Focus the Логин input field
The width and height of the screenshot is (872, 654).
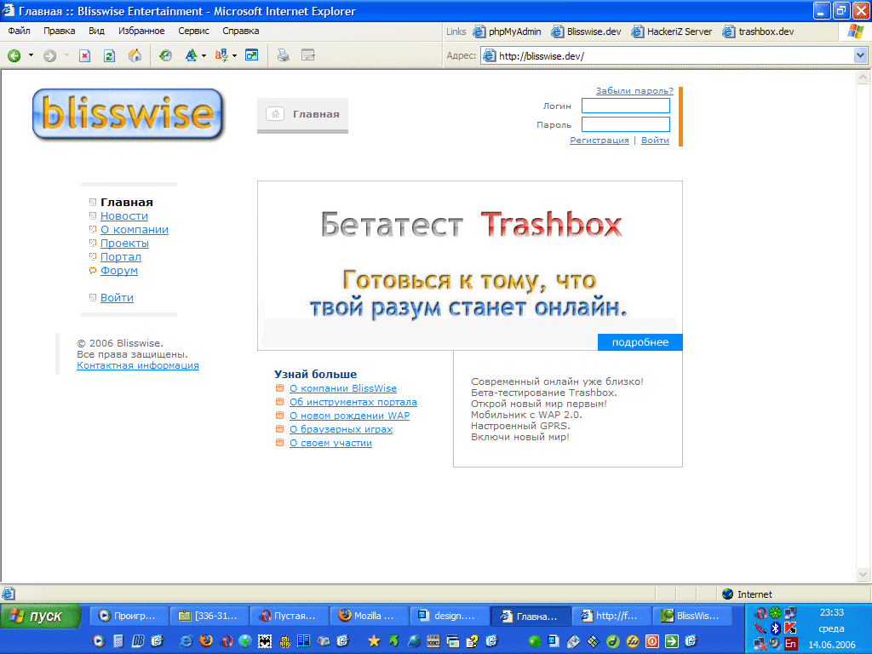626,106
